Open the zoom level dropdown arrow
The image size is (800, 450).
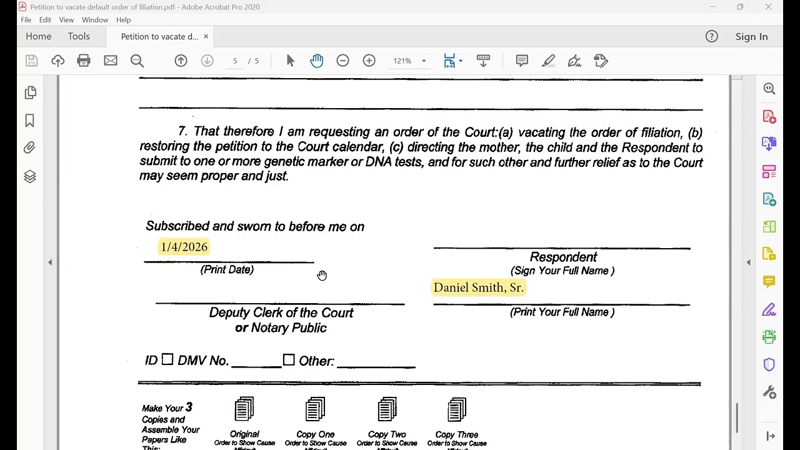click(424, 61)
